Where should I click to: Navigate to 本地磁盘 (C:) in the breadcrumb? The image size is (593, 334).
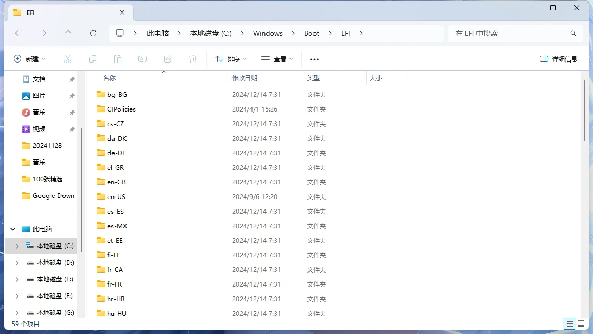(211, 33)
